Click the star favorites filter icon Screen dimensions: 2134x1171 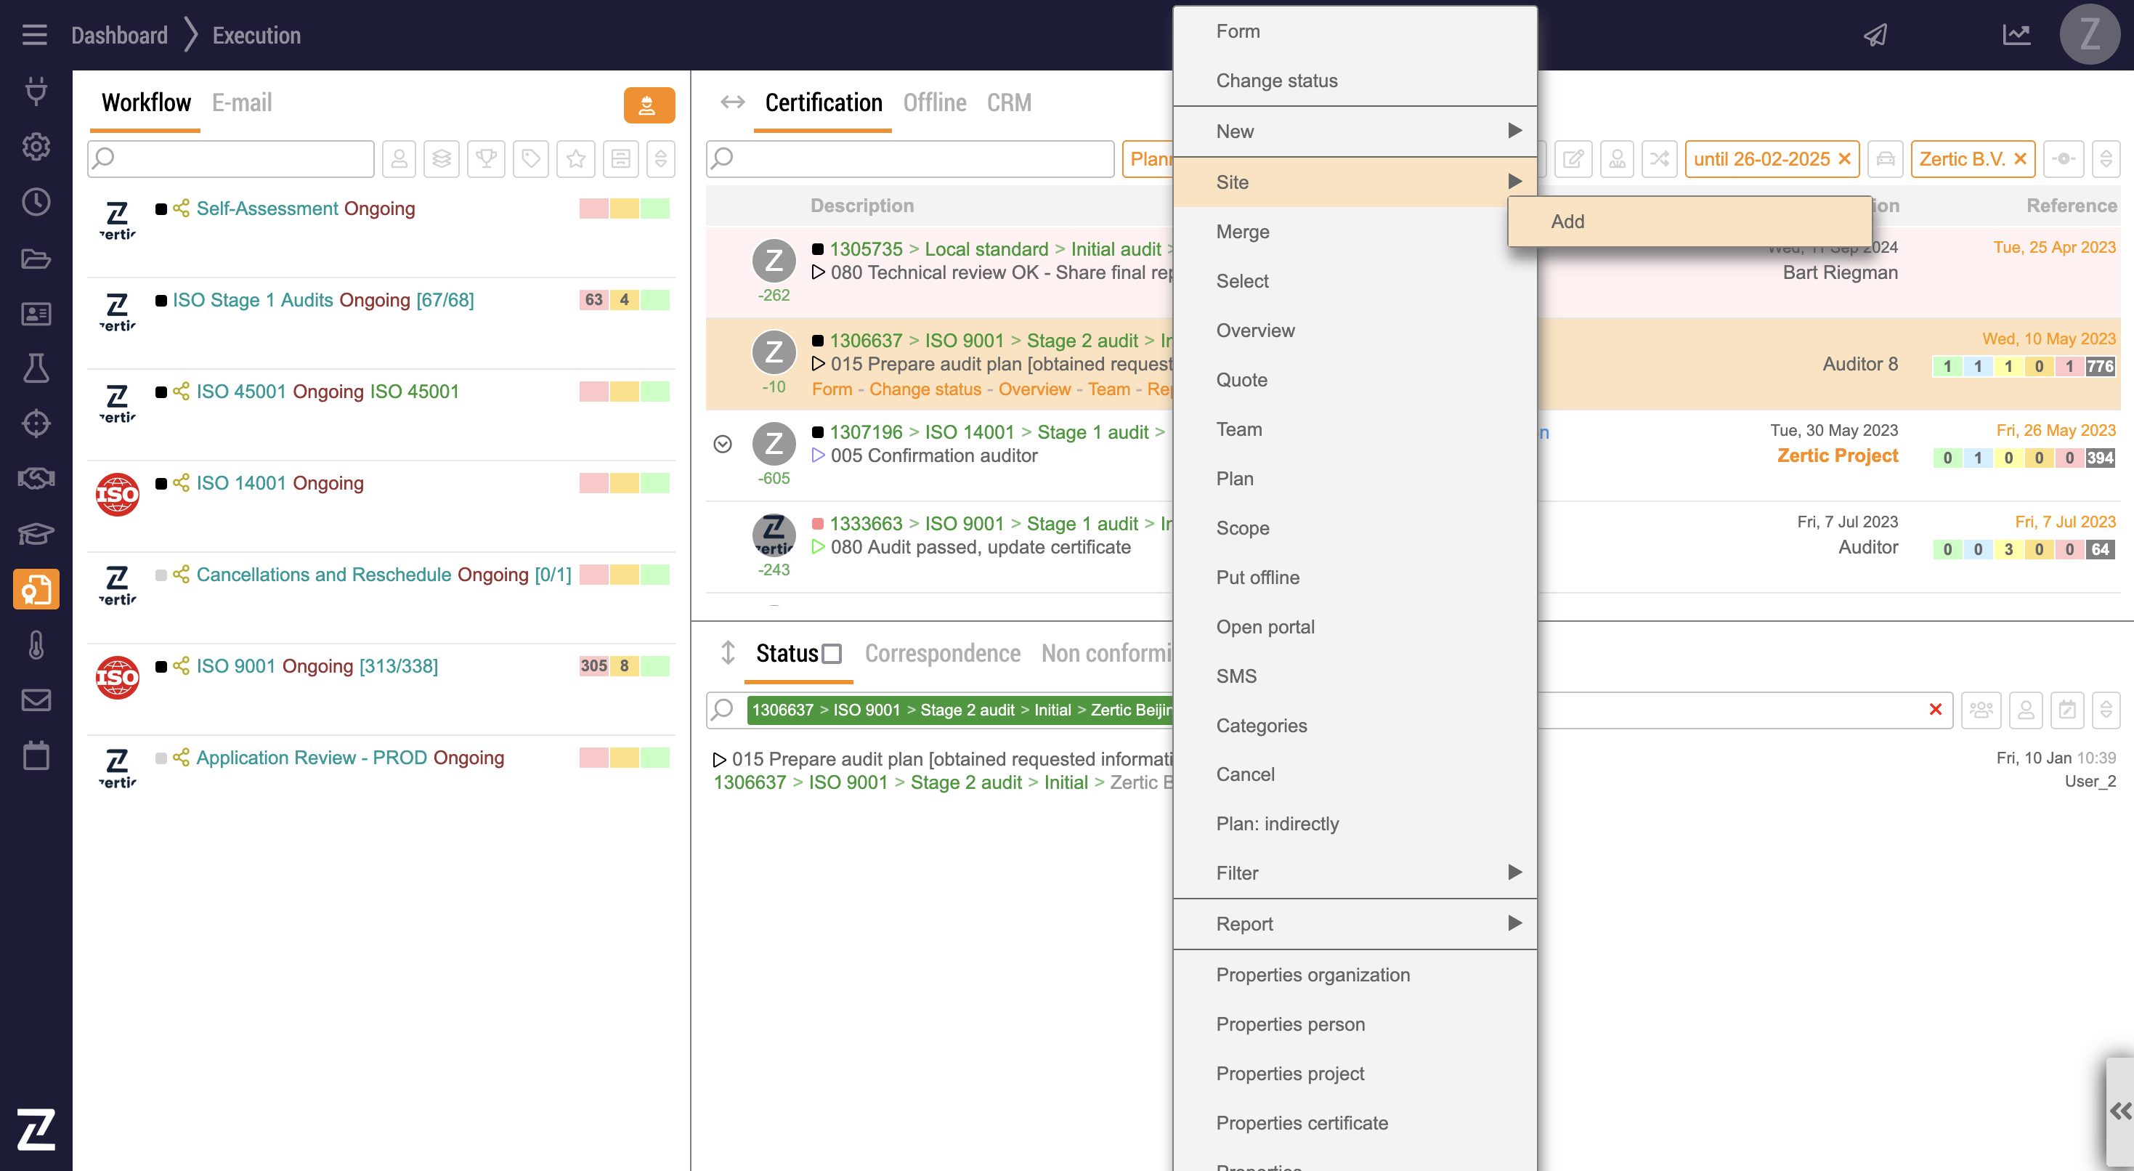pyautogui.click(x=576, y=158)
